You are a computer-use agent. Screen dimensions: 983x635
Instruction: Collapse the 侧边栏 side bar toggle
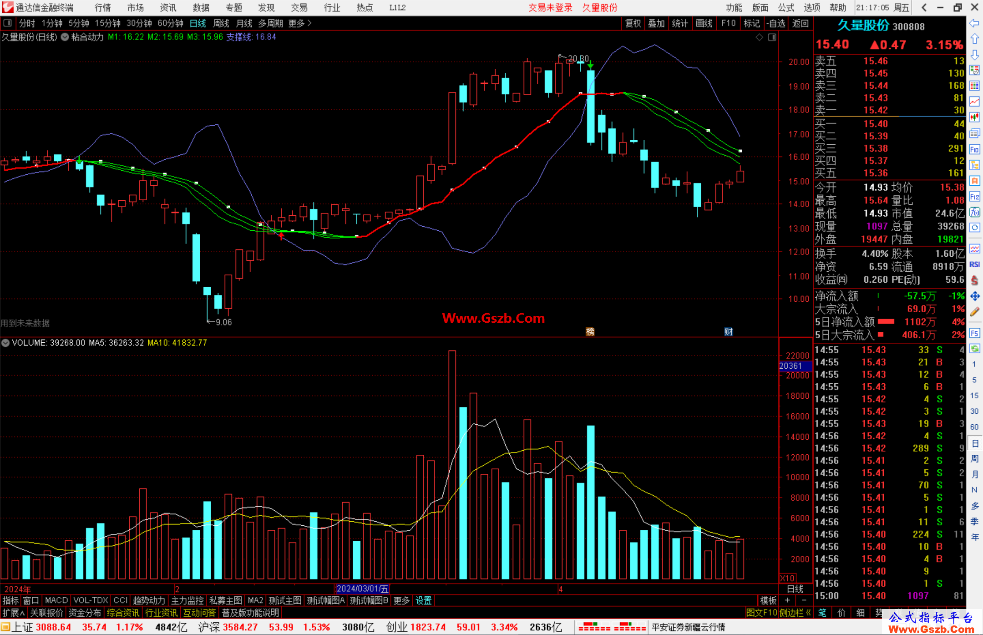pyautogui.click(x=796, y=613)
